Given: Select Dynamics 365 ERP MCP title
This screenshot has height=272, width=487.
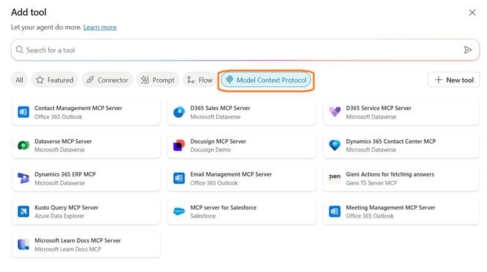Looking at the screenshot, I should (65, 175).
